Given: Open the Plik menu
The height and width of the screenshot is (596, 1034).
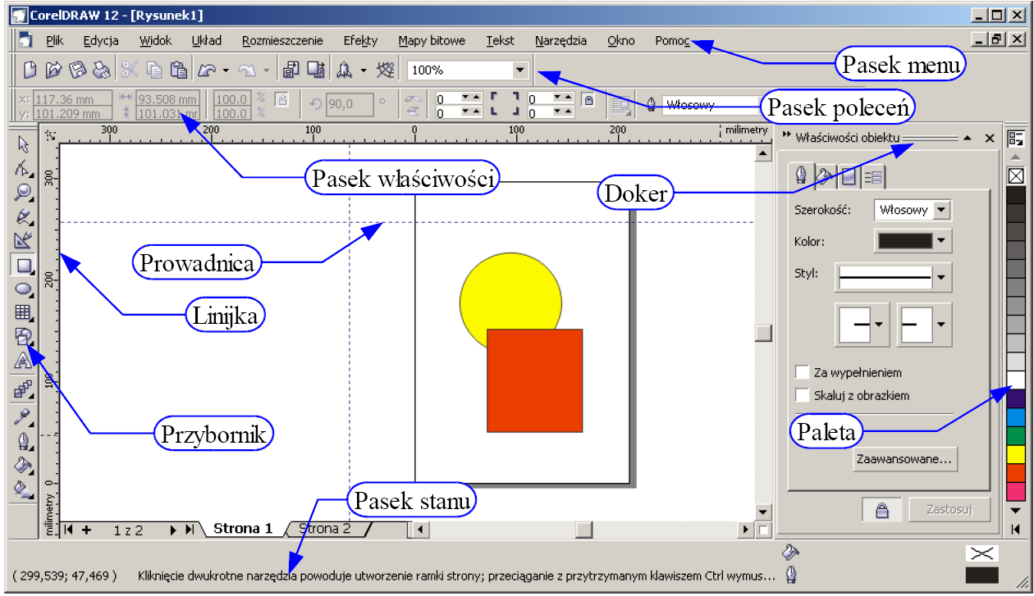Looking at the screenshot, I should point(55,40).
